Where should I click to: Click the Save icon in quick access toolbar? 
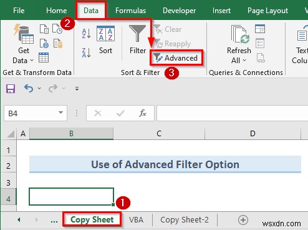(11, 89)
